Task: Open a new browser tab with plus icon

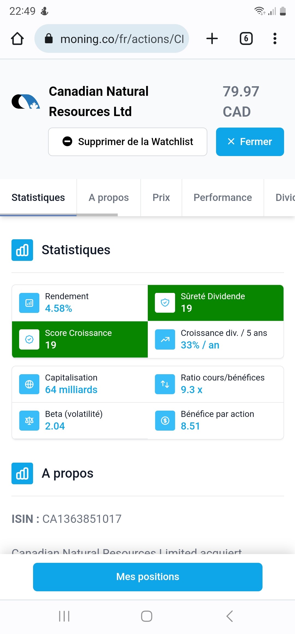Action: (x=212, y=39)
